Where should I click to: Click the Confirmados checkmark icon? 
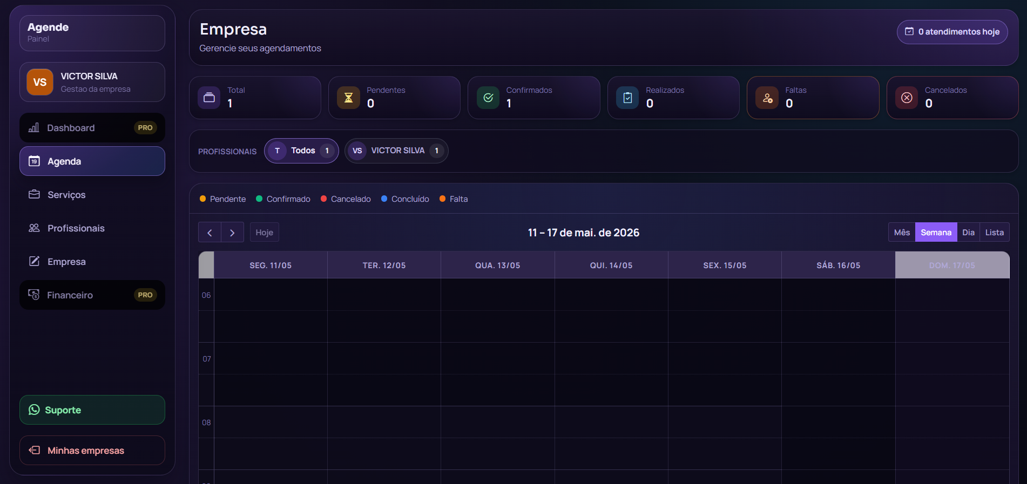pos(488,98)
